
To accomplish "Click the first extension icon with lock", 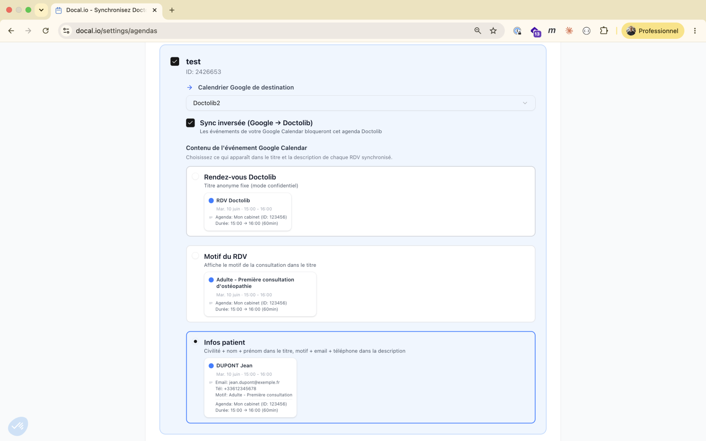I will (x=517, y=31).
